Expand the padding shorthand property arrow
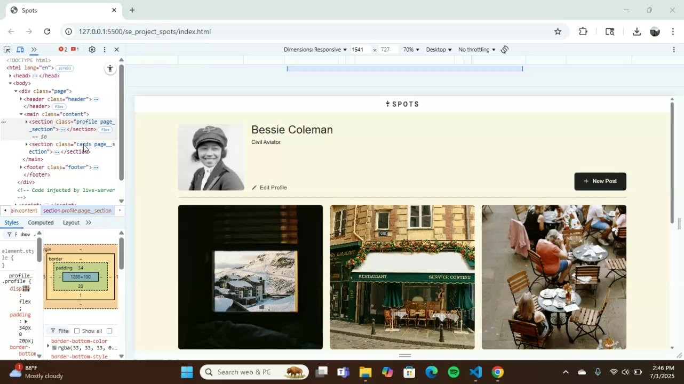This screenshot has width=684, height=384. (25, 322)
